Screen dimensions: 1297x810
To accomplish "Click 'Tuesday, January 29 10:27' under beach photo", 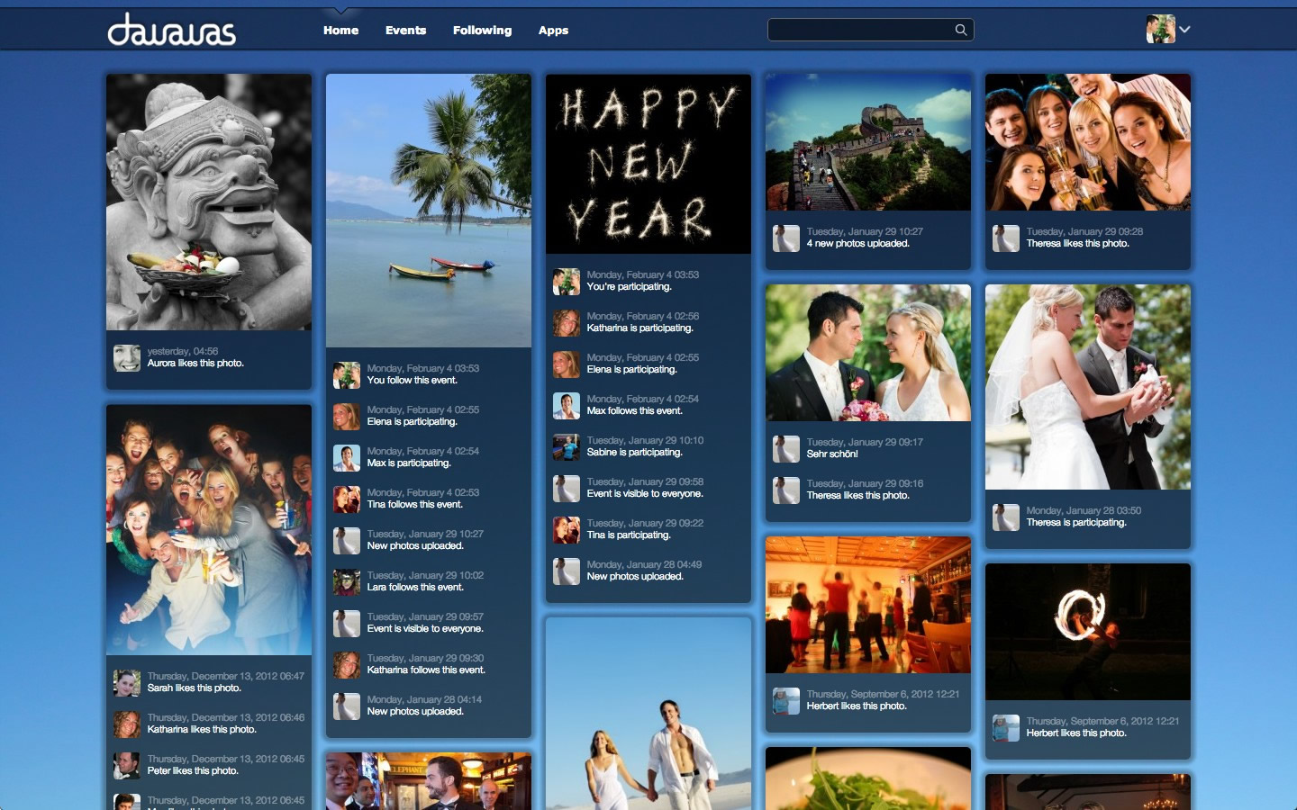I will pyautogui.click(x=425, y=534).
